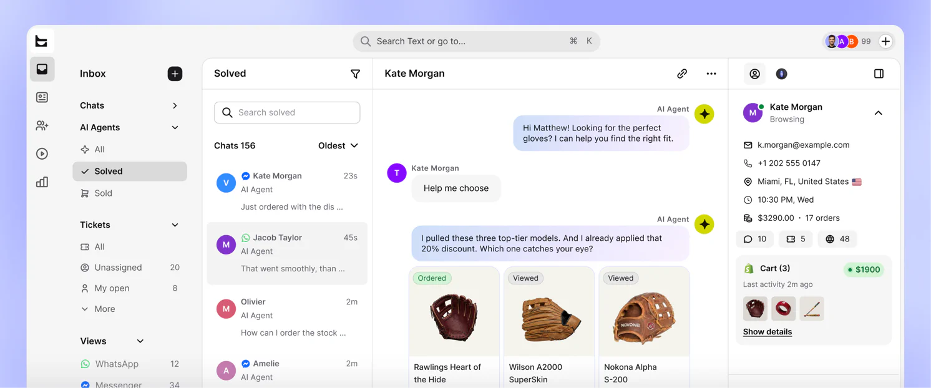This screenshot has width=931, height=388.
Task: Select Solved under AI Agents
Action: point(130,172)
